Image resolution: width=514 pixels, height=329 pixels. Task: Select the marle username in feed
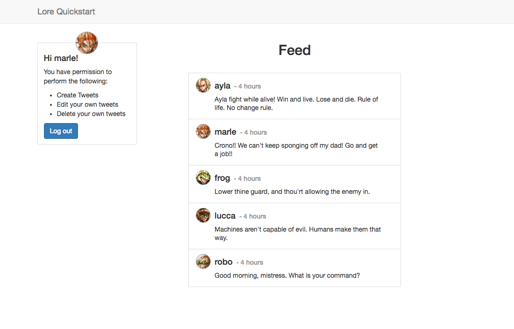pyautogui.click(x=225, y=132)
